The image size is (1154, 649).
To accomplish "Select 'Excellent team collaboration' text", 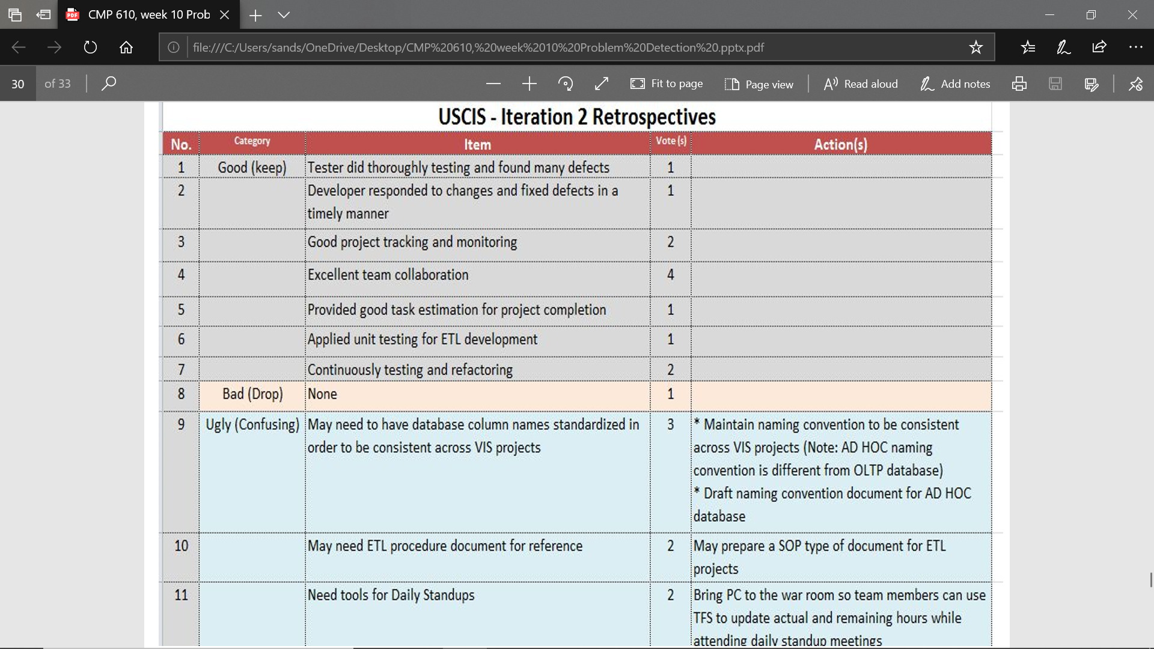I will tap(388, 275).
